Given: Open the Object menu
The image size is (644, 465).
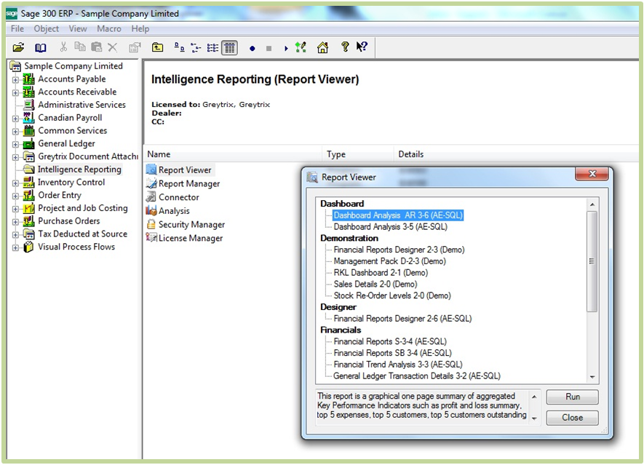Looking at the screenshot, I should click(x=47, y=29).
